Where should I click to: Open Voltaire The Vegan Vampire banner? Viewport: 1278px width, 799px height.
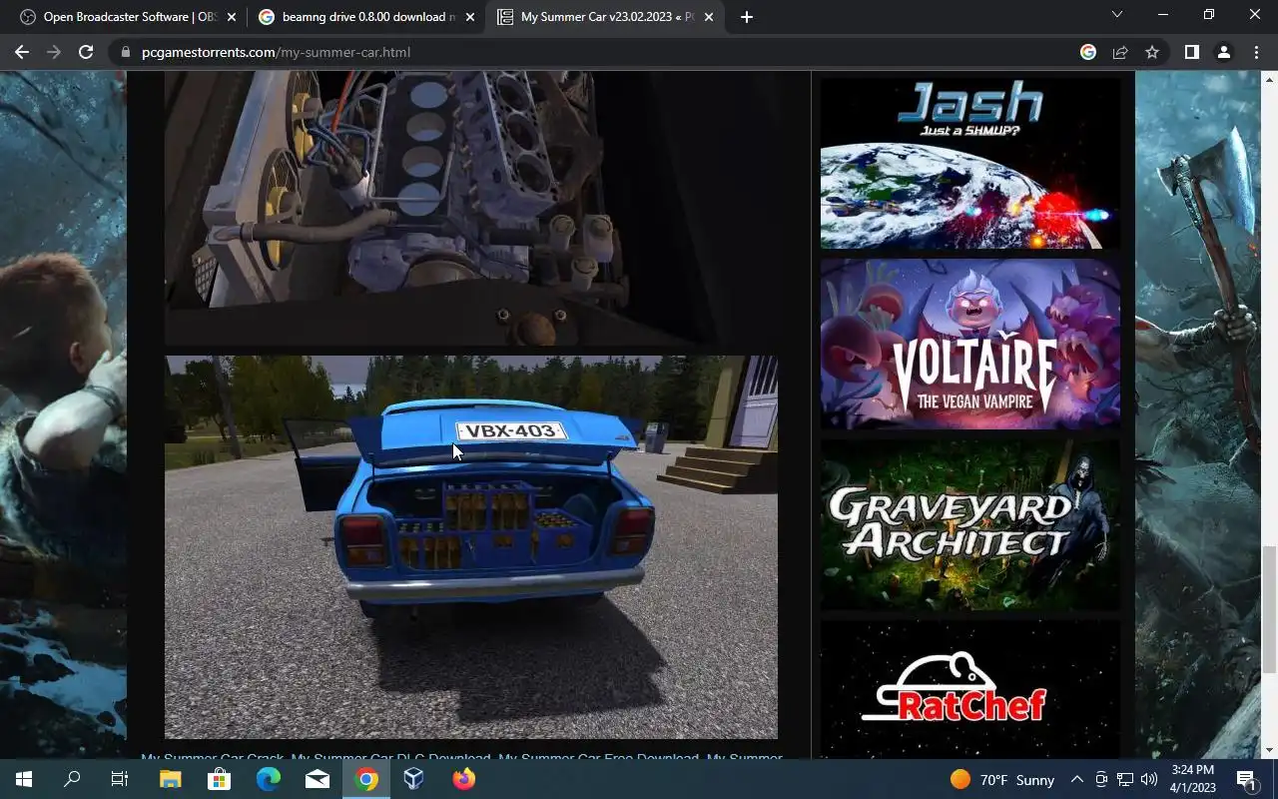[970, 345]
